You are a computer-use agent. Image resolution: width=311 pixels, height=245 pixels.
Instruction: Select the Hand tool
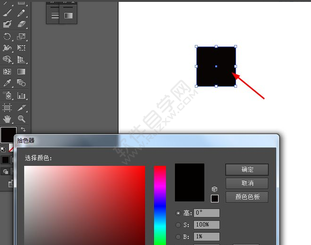[x=7, y=119]
